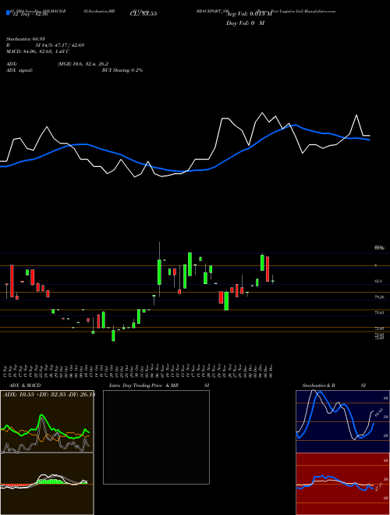
Task: Click the Day Vol: 0 M label
Action: pyautogui.click(x=245, y=23)
